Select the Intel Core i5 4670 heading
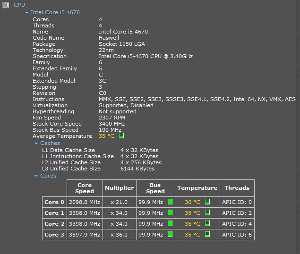This screenshot has width=300, height=254. click(55, 12)
